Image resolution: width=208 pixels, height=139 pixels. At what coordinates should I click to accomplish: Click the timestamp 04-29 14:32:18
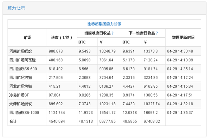pyautogui.click(x=180, y=104)
